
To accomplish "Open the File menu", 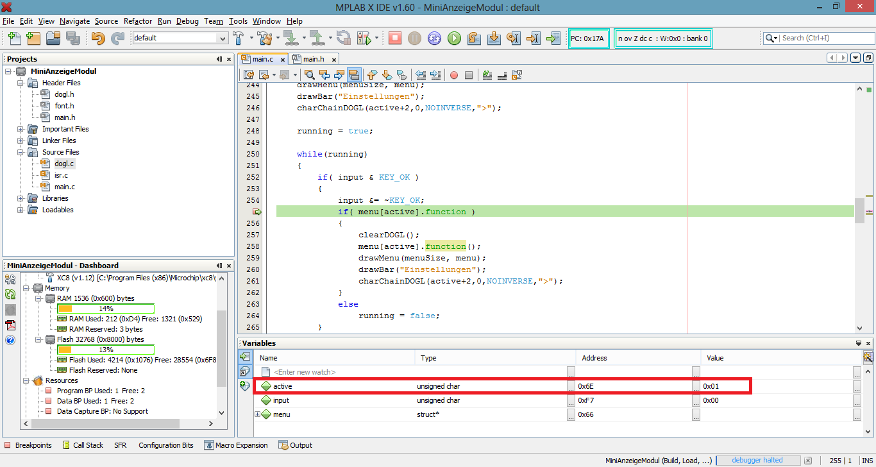I will (8, 21).
